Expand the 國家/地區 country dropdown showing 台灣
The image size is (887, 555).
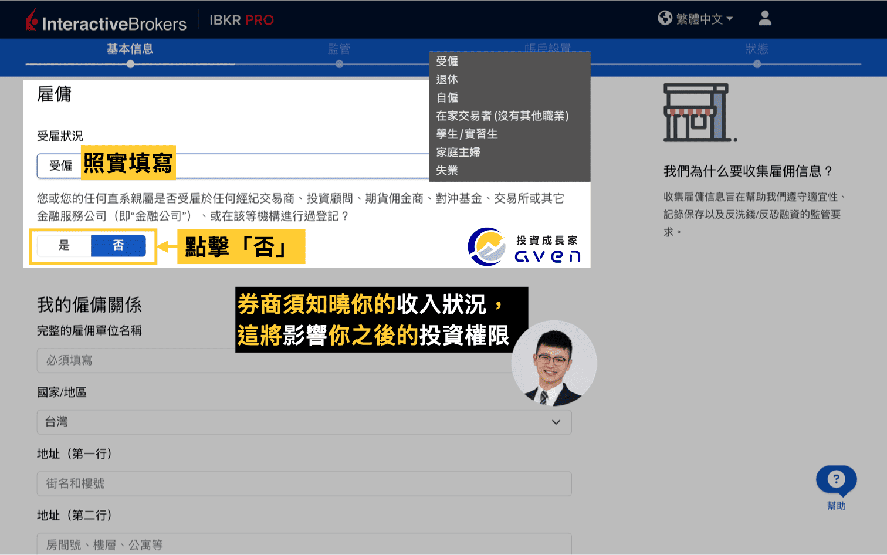tap(555, 422)
